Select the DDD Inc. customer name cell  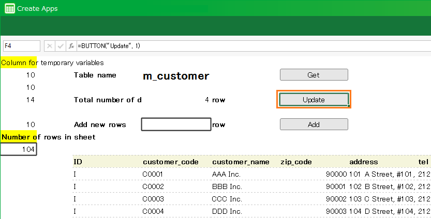coord(227,211)
